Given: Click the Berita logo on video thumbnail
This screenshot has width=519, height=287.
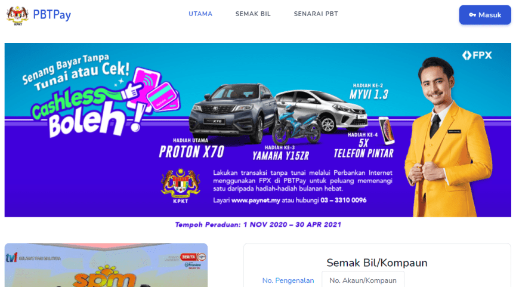Looking at the screenshot, I should 193,257.
